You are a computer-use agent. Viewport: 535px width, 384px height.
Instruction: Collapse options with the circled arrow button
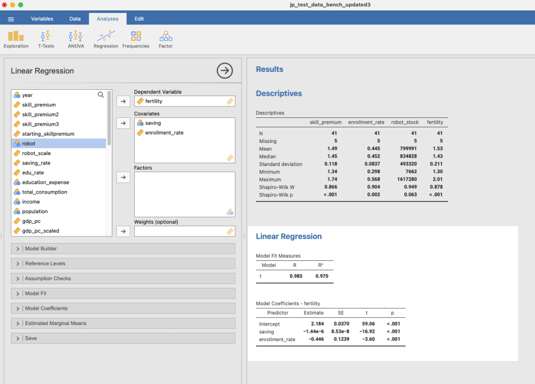[225, 70]
